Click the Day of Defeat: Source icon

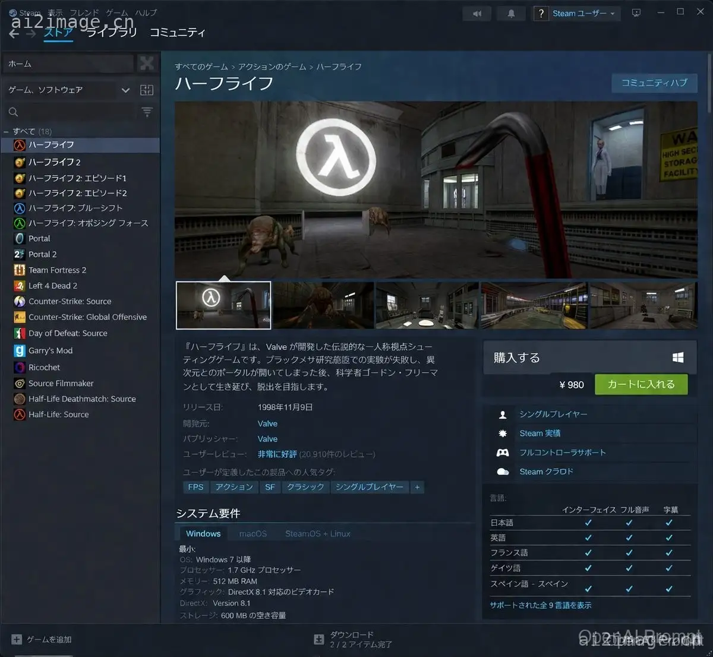tap(20, 333)
